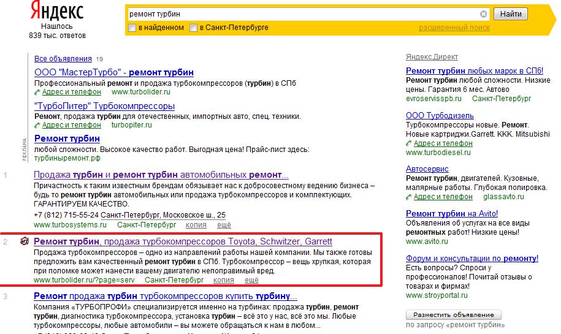Visit the evroservisspb.ru link

pyautogui.click(x=433, y=99)
